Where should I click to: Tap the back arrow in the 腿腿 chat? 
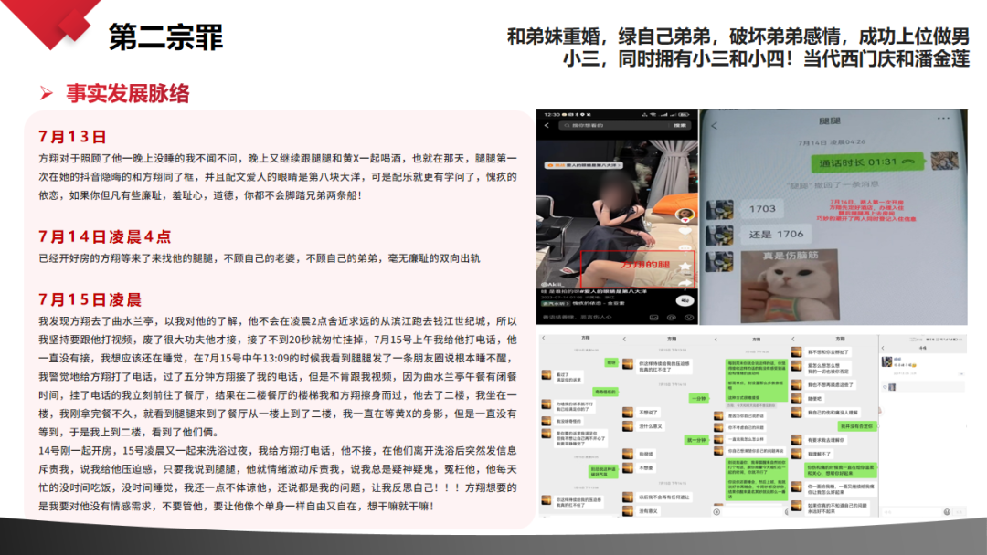point(715,126)
